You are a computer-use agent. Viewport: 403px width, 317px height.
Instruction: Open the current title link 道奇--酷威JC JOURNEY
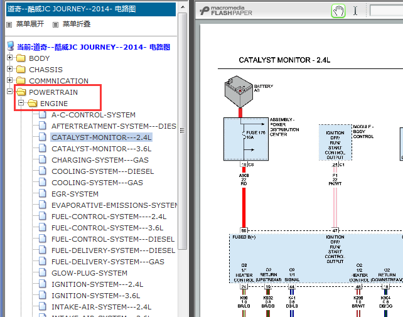click(x=94, y=47)
